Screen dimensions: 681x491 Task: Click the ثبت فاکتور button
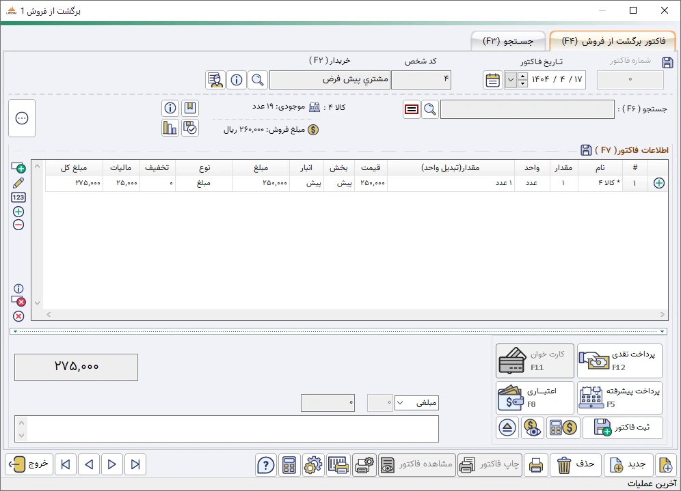(x=622, y=428)
